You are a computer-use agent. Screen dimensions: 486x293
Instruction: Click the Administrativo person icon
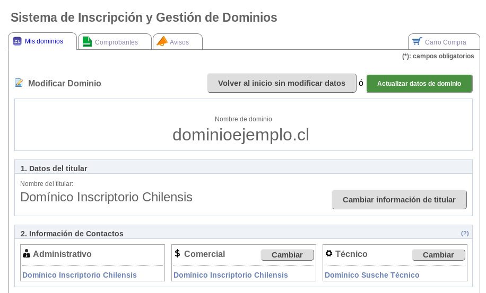[x=27, y=254]
